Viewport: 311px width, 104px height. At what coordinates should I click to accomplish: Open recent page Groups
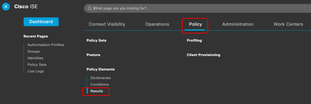(34, 52)
